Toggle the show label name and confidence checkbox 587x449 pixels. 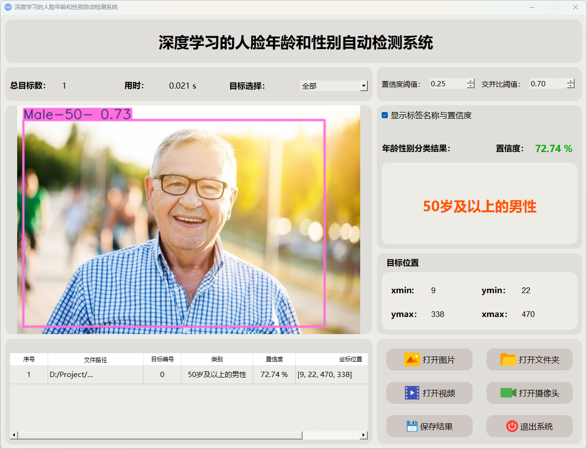coord(385,115)
